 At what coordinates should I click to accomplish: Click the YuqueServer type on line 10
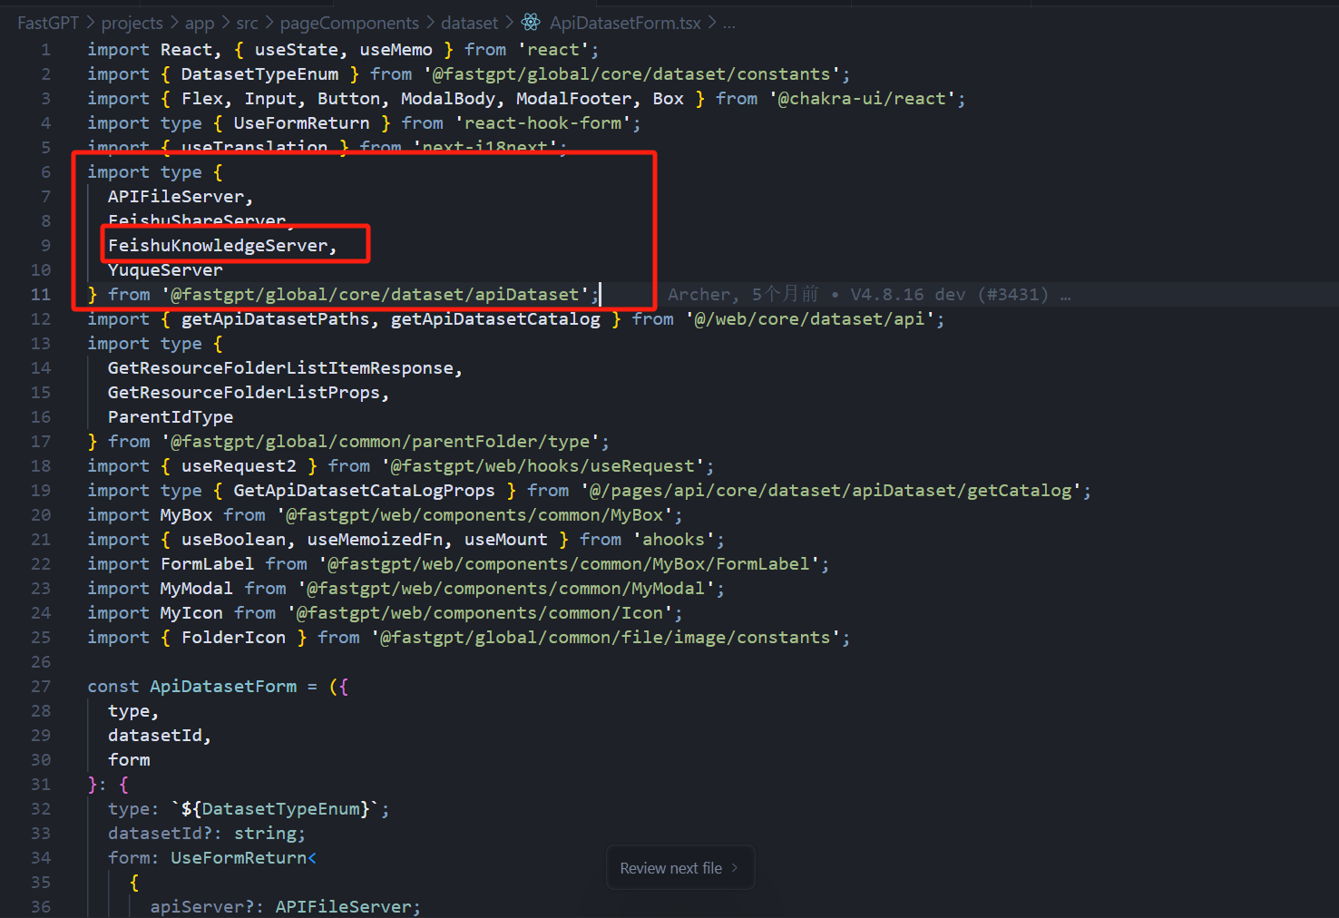click(165, 270)
